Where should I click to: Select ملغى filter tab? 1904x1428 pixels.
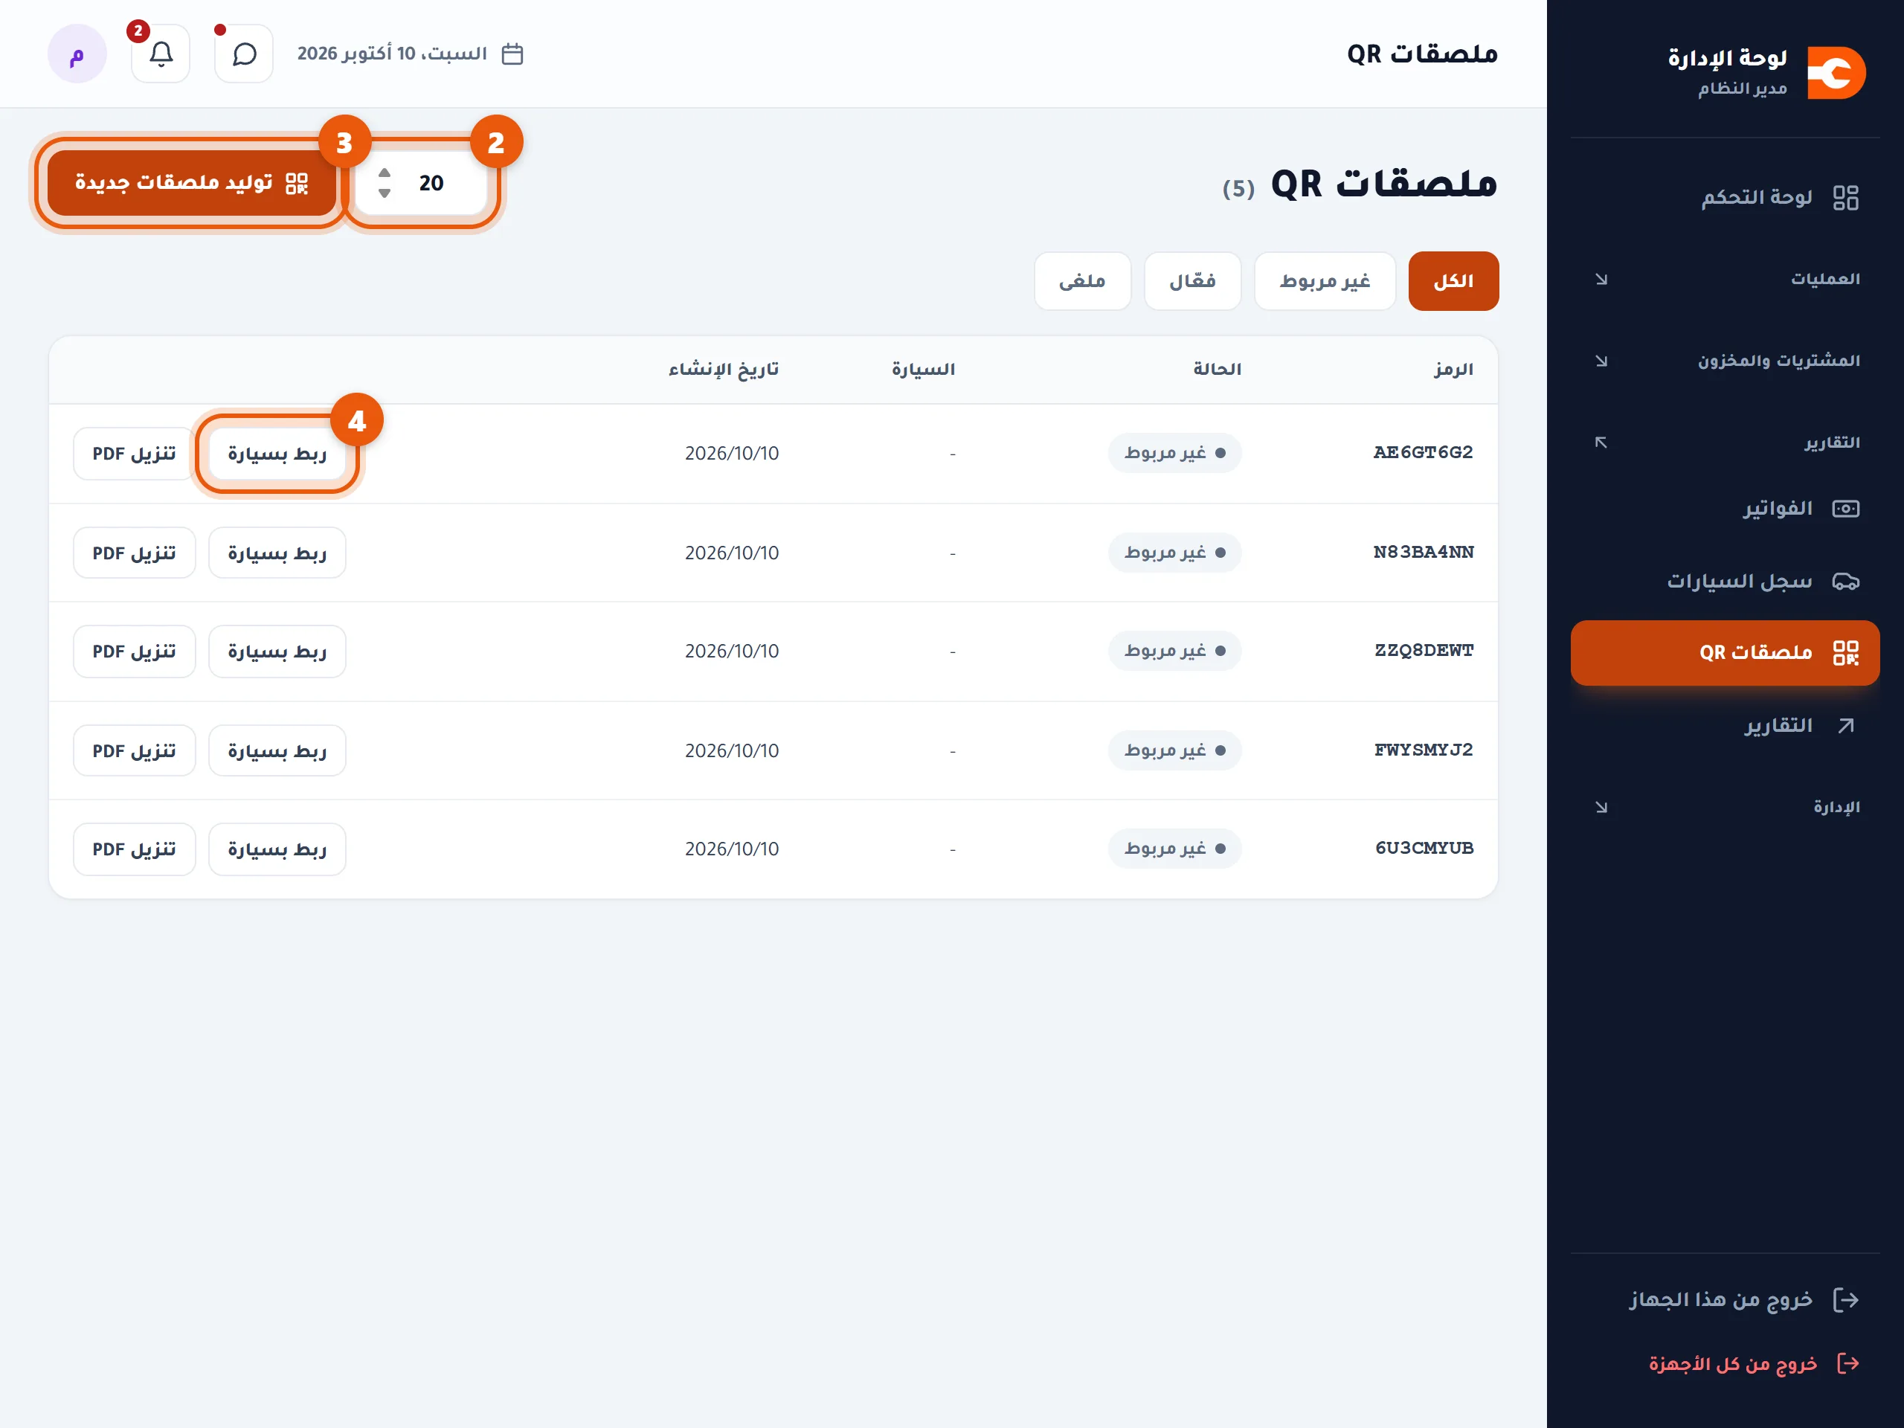point(1082,281)
